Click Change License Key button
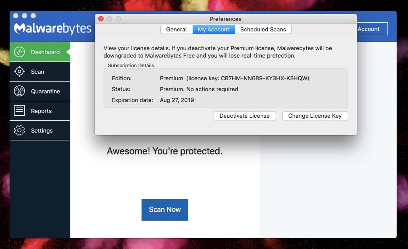Viewport: 408px width, 249px height. (315, 116)
